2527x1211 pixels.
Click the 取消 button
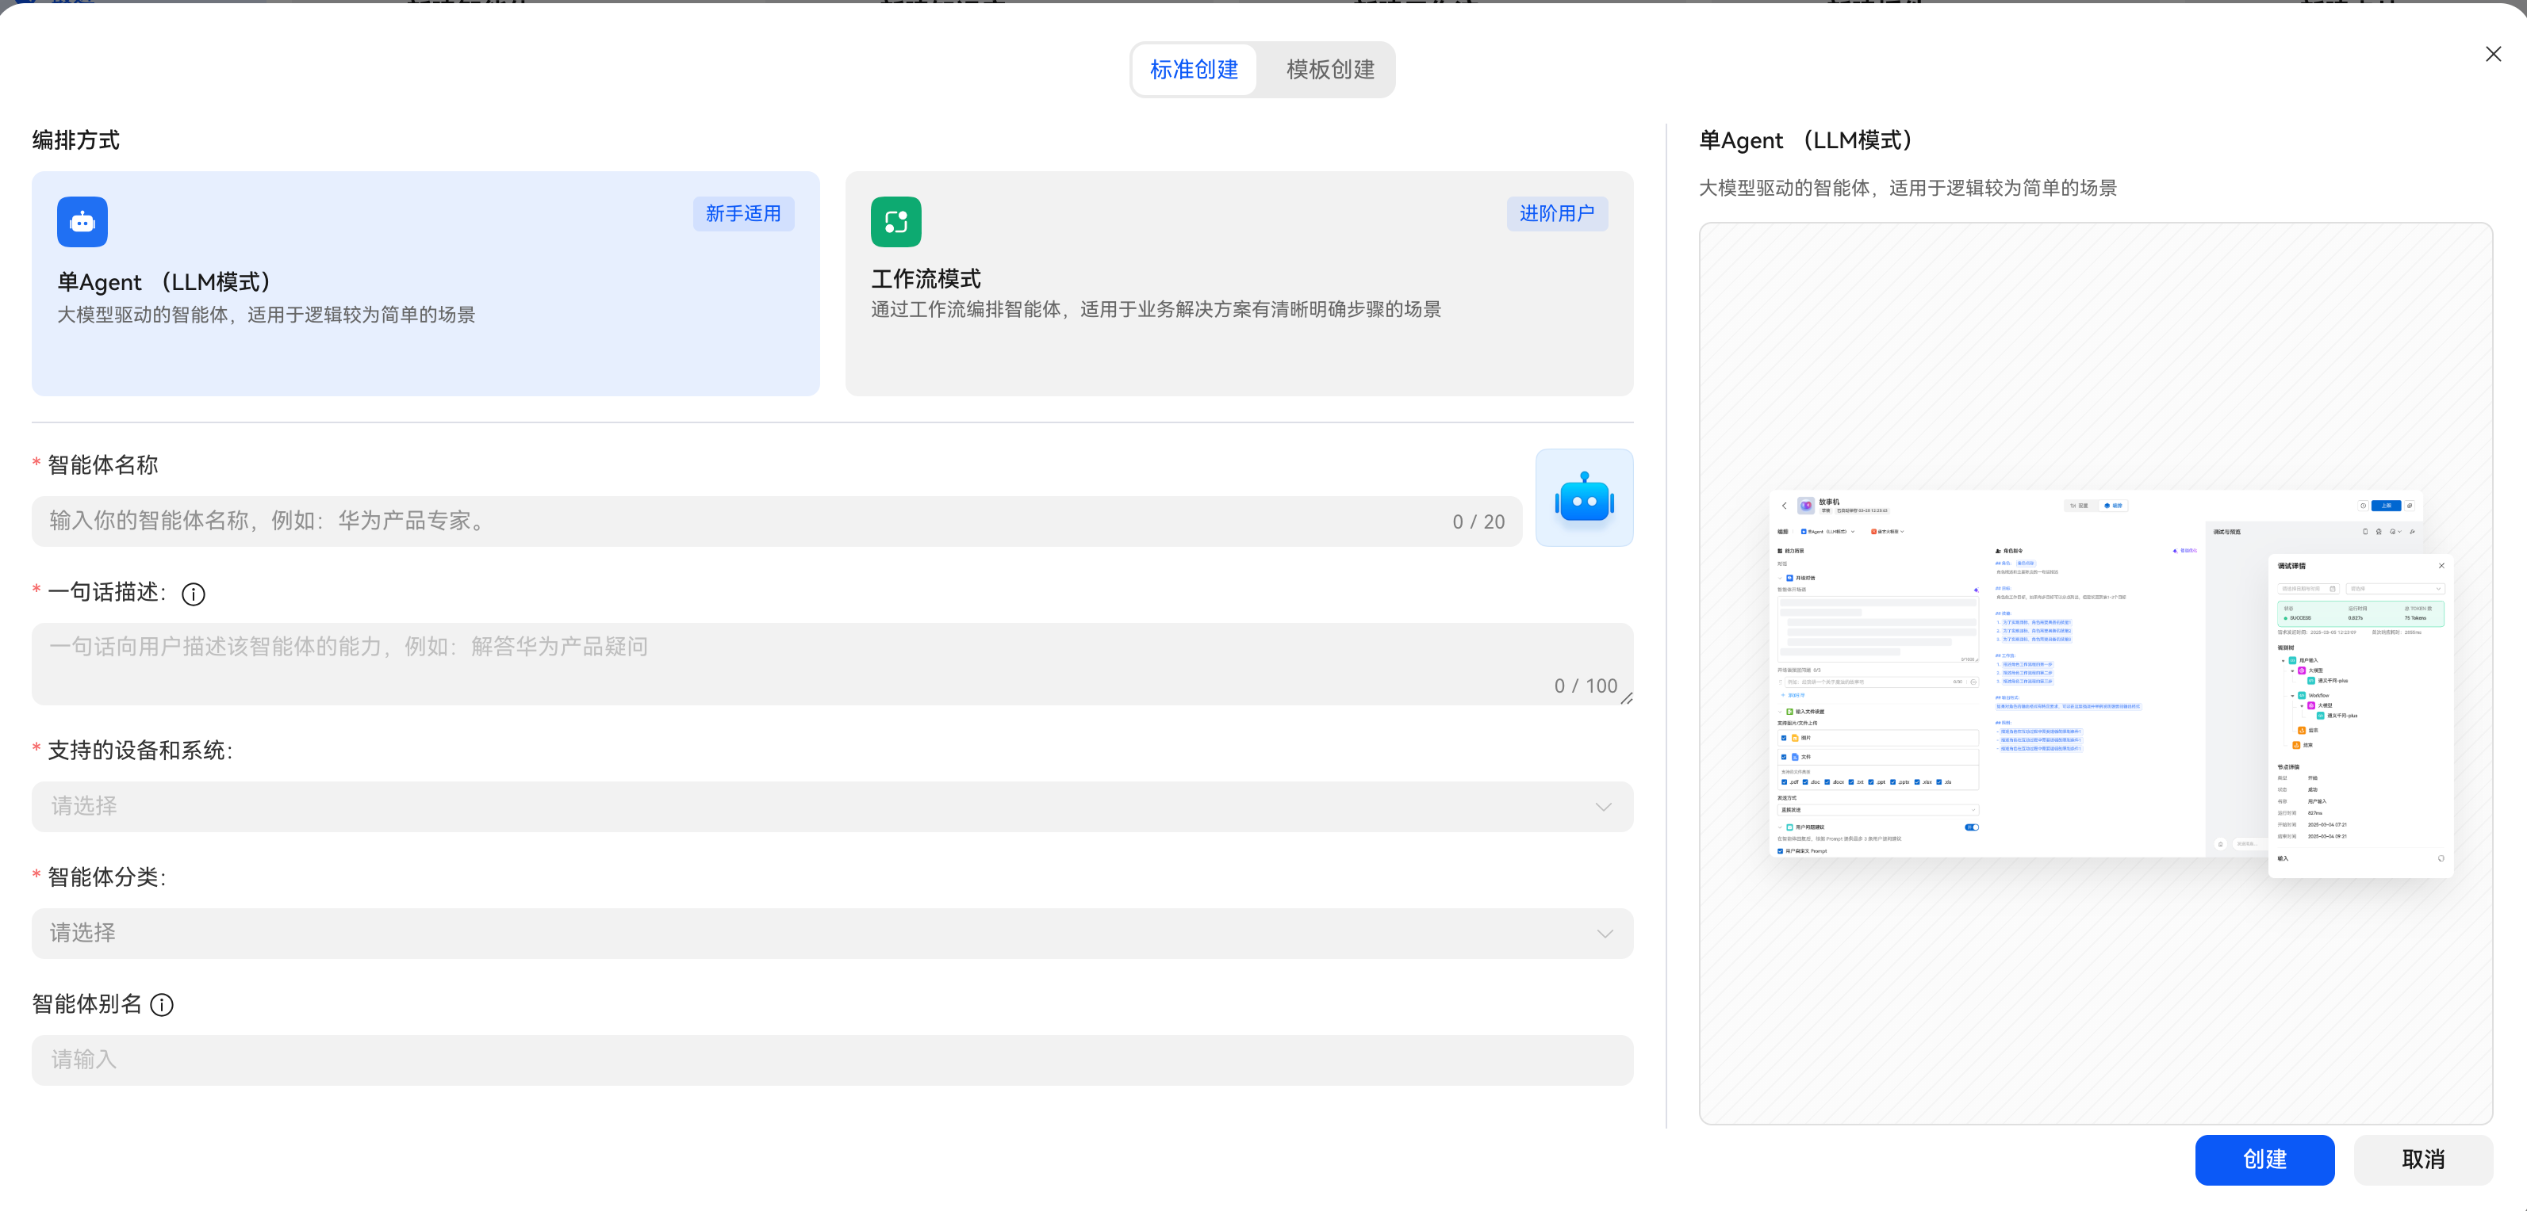tap(2424, 1160)
